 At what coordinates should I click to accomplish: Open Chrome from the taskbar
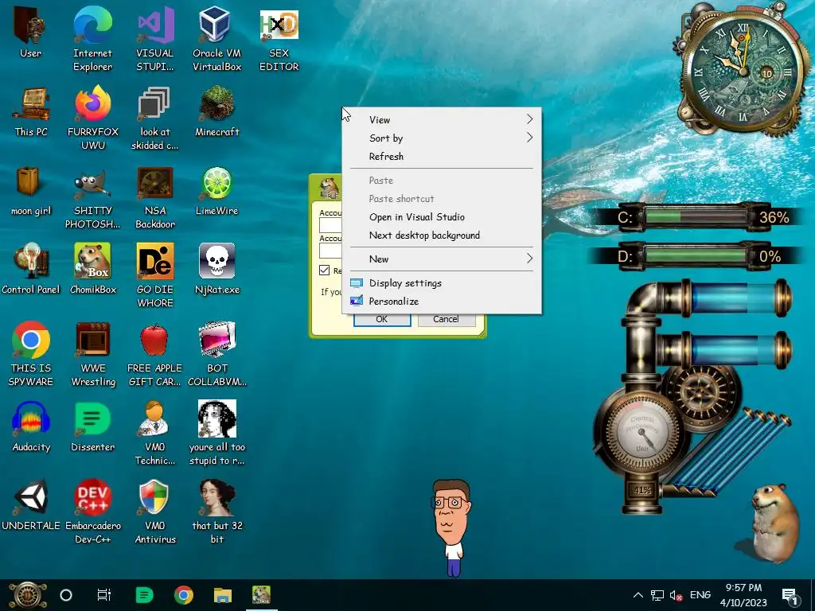[x=184, y=595]
